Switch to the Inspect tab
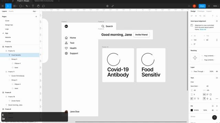220x123 pixels. coord(209,11)
